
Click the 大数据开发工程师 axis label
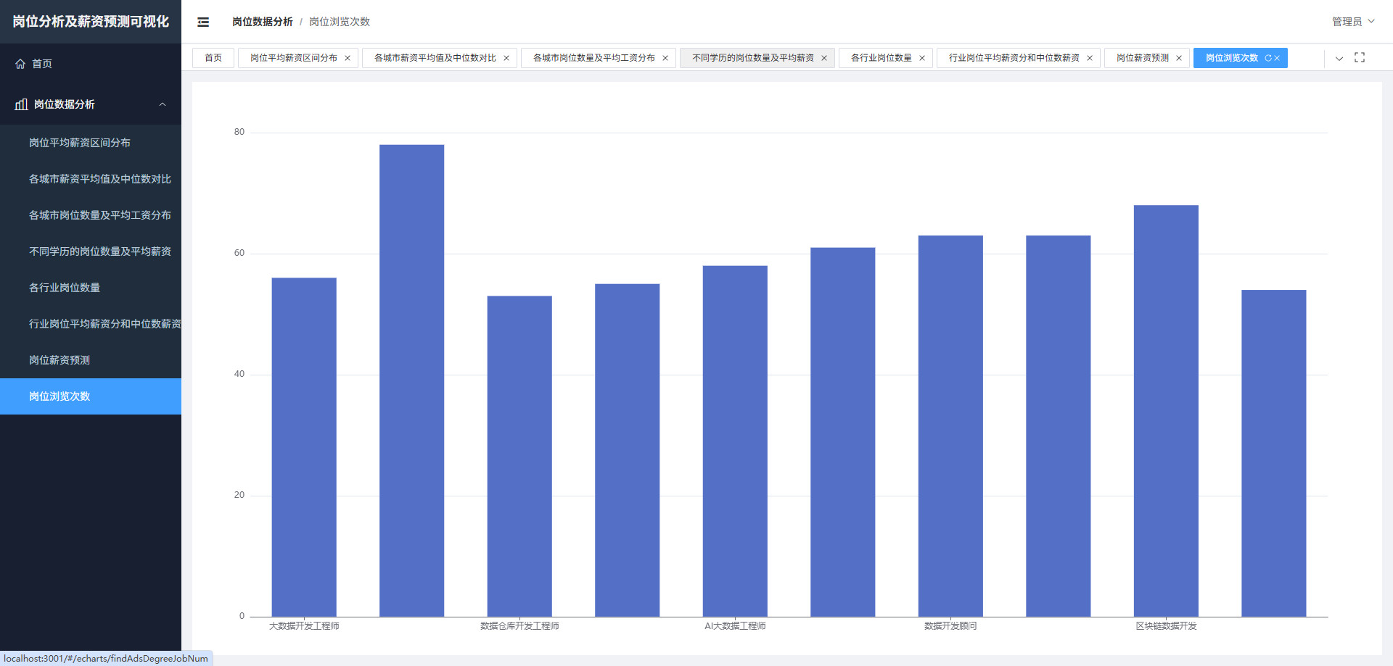point(304,626)
